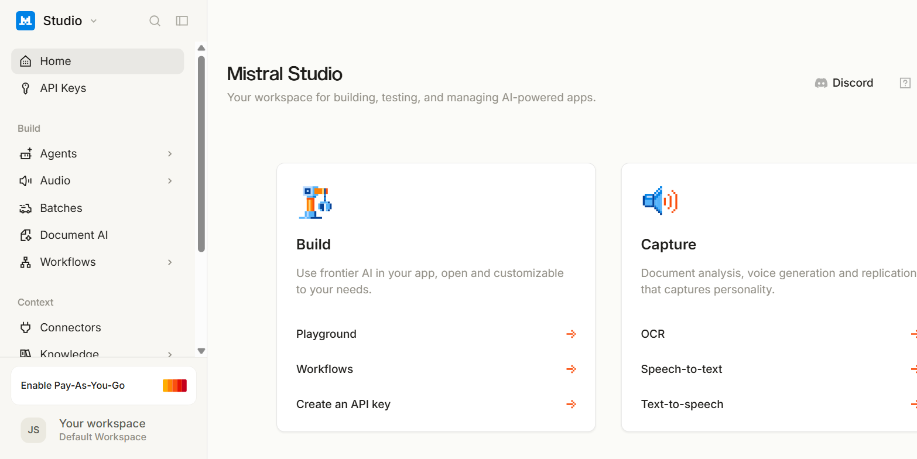Open API Keys in the sidebar
The width and height of the screenshot is (917, 459).
(97, 88)
